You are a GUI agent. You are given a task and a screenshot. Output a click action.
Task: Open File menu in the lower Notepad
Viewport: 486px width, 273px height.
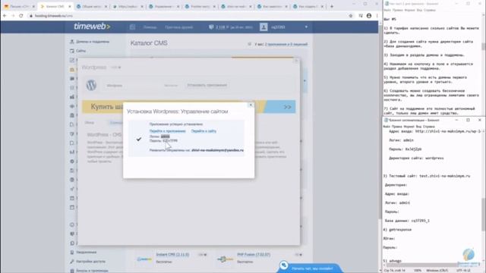tap(387, 127)
